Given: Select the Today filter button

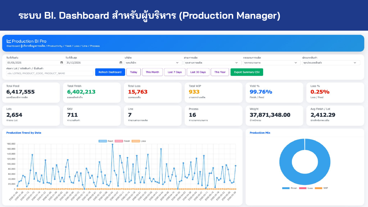Looking at the screenshot, I should (133, 72).
